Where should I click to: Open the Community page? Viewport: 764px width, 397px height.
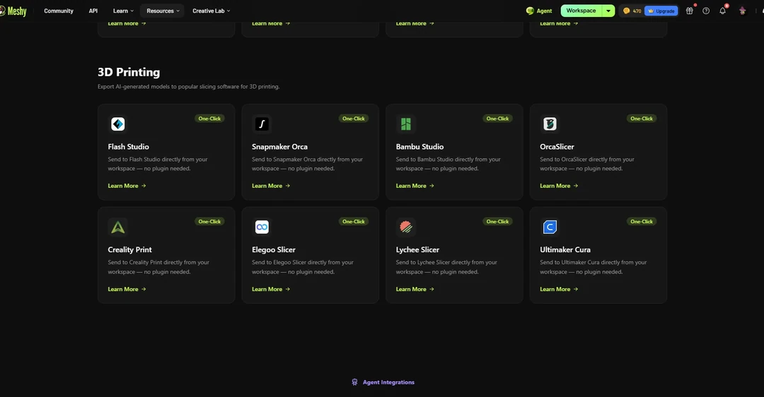59,11
